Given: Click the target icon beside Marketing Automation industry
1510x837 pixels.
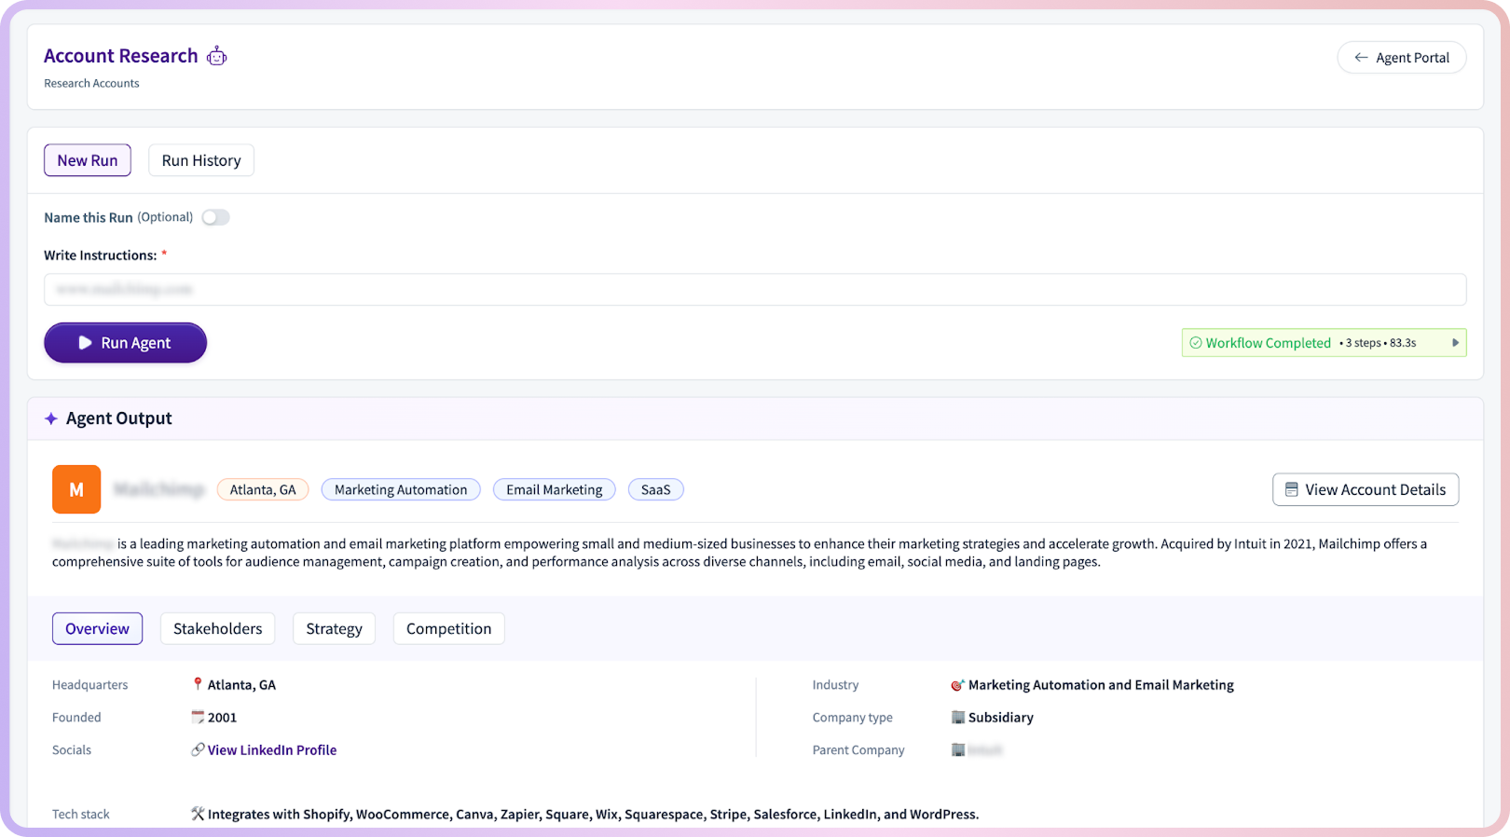Looking at the screenshot, I should (957, 685).
